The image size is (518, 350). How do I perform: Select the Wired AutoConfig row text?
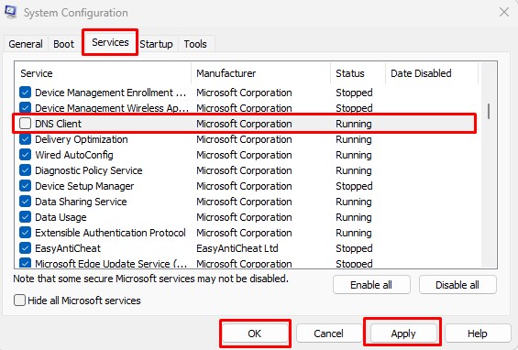(74, 155)
